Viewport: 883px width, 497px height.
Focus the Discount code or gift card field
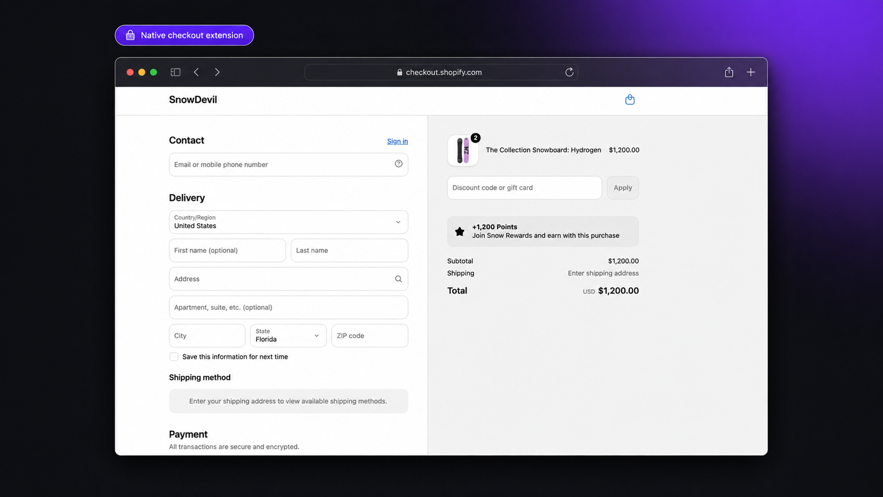(524, 188)
